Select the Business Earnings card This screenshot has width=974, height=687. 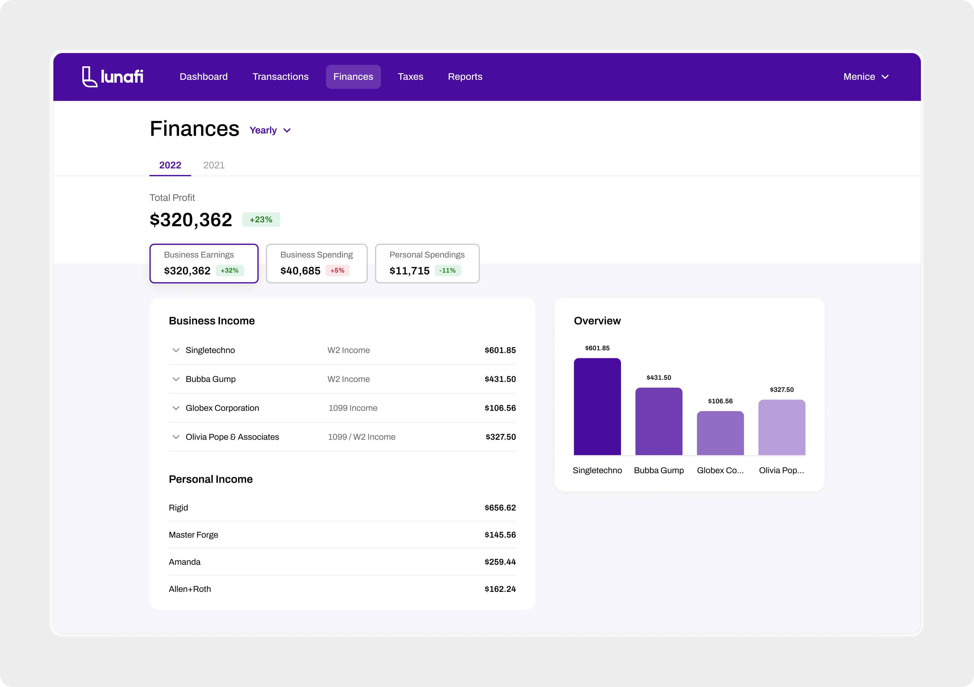(204, 263)
